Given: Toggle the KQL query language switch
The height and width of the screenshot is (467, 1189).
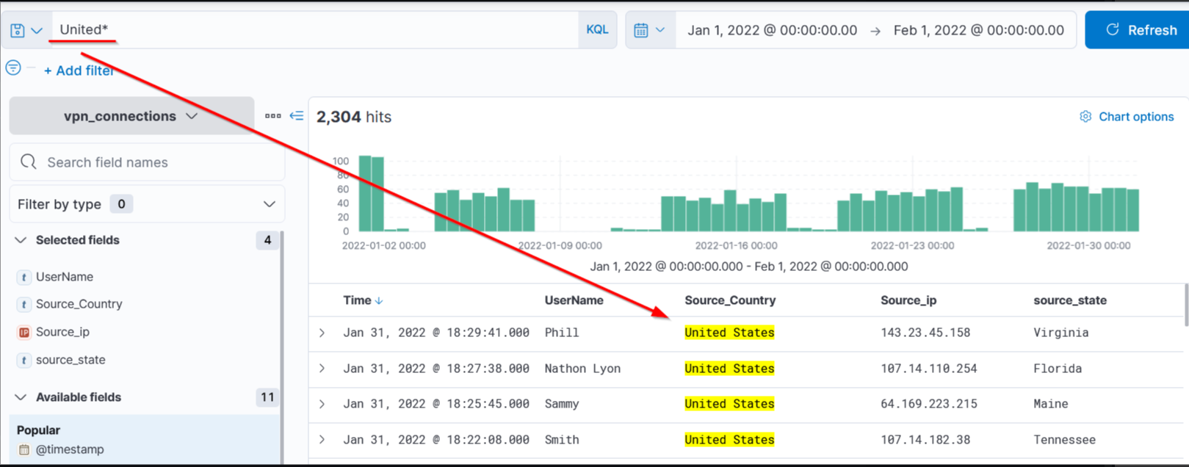Looking at the screenshot, I should coord(597,30).
